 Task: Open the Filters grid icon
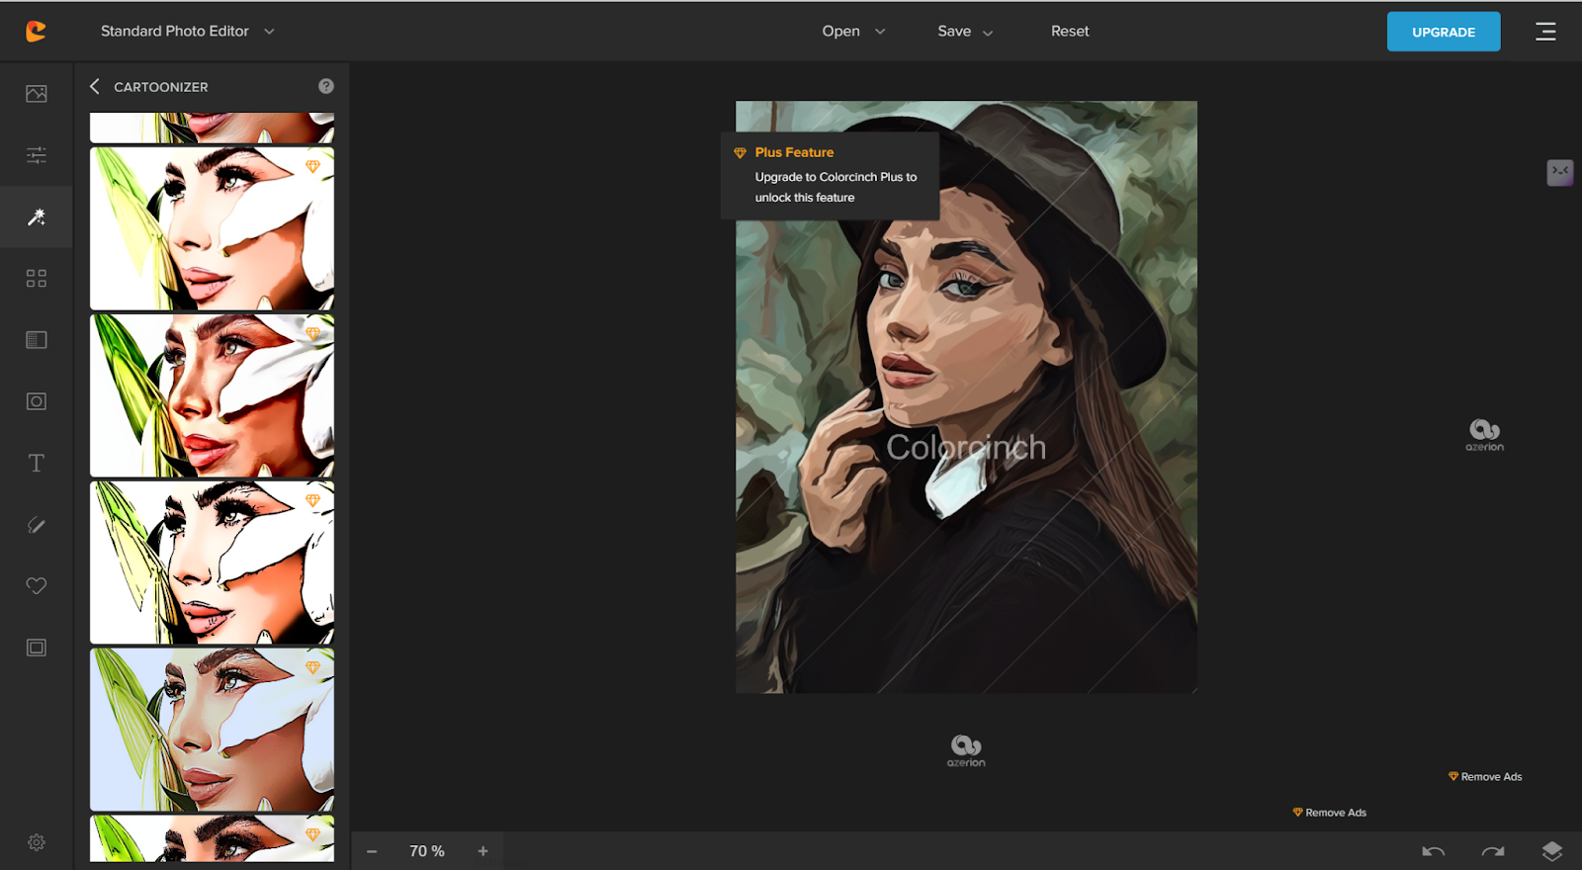(x=37, y=279)
